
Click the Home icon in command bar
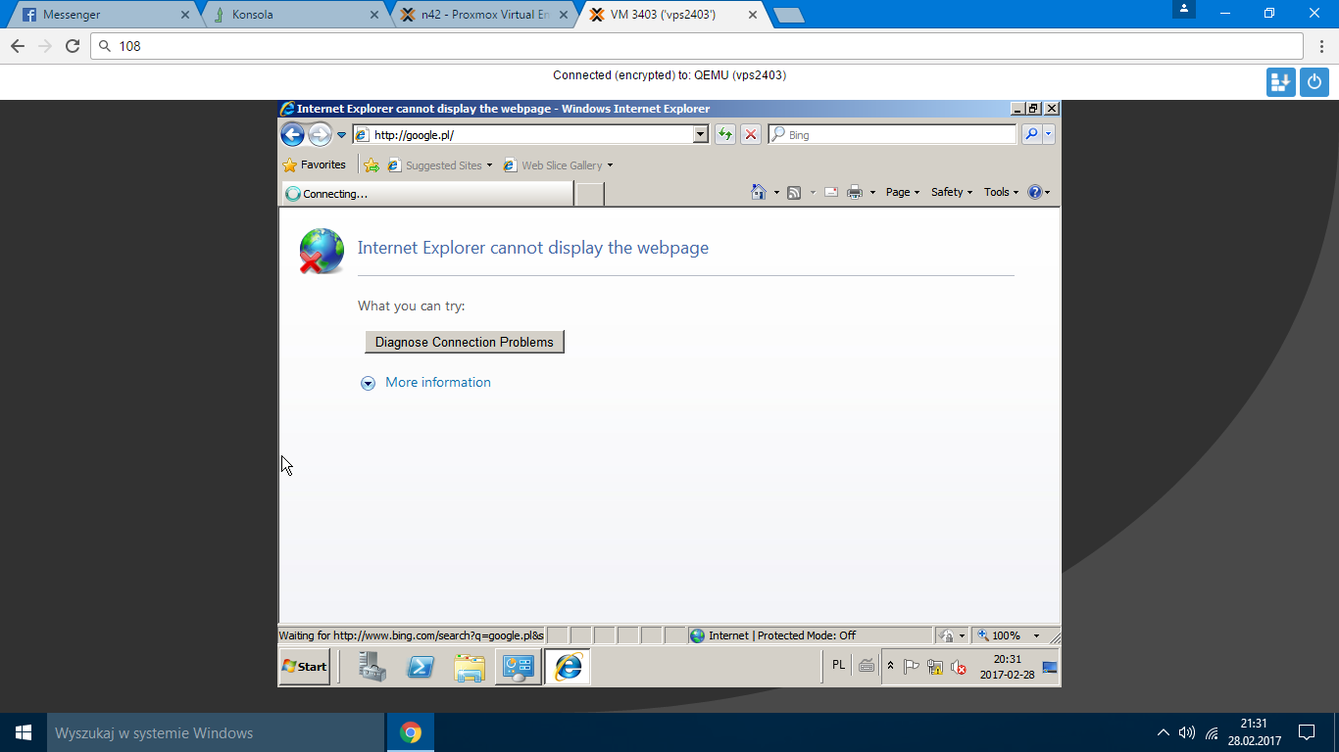click(758, 193)
